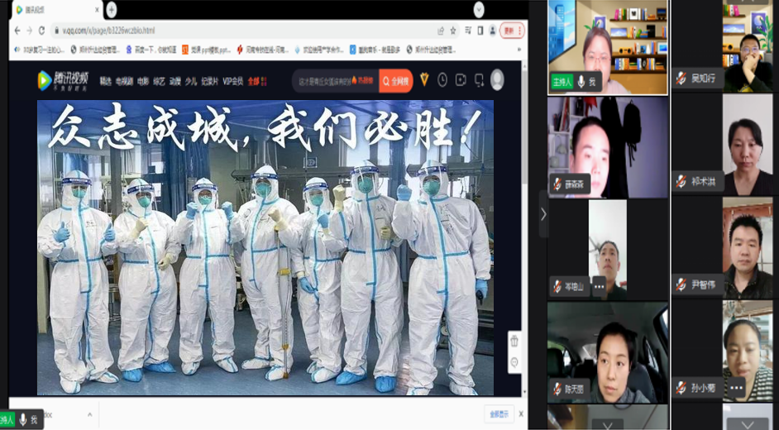Unmute microphone icon beside 祁术洪

pyautogui.click(x=681, y=182)
